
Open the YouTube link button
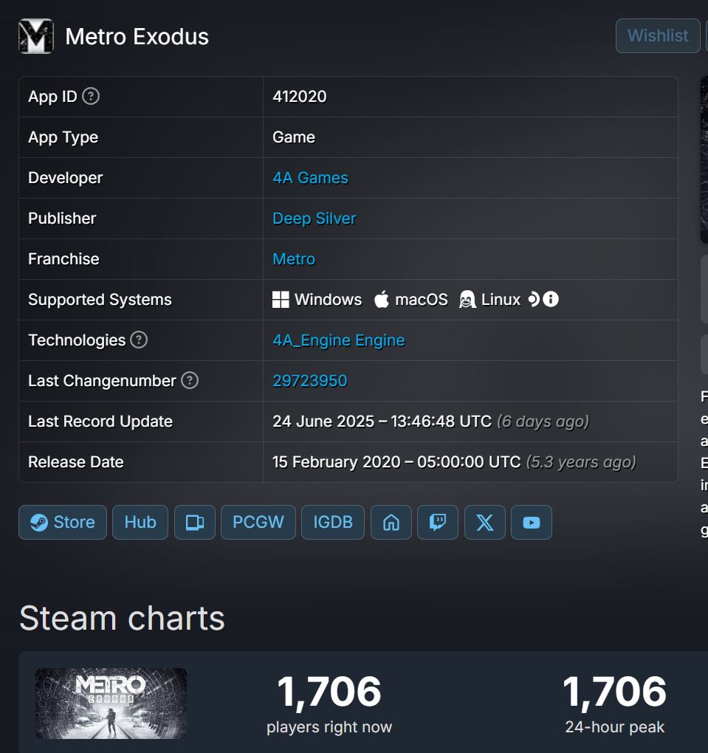[x=532, y=522]
